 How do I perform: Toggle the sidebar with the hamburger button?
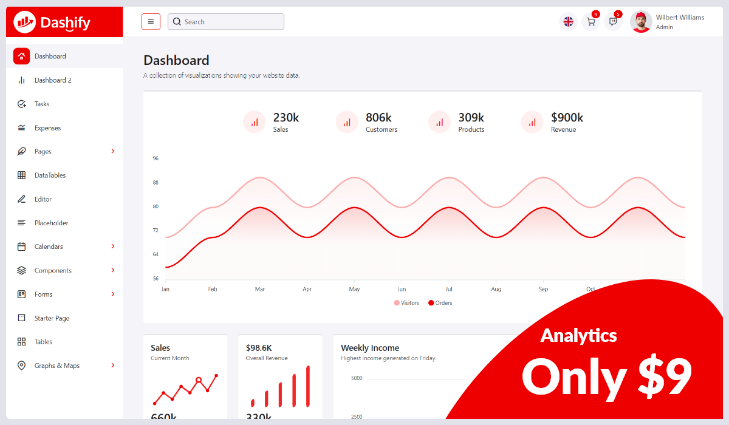click(x=151, y=21)
